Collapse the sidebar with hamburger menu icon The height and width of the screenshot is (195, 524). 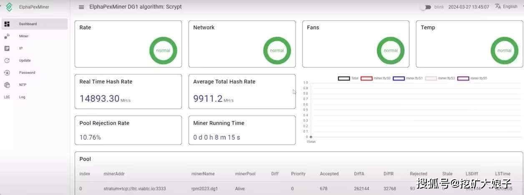[x=81, y=7]
